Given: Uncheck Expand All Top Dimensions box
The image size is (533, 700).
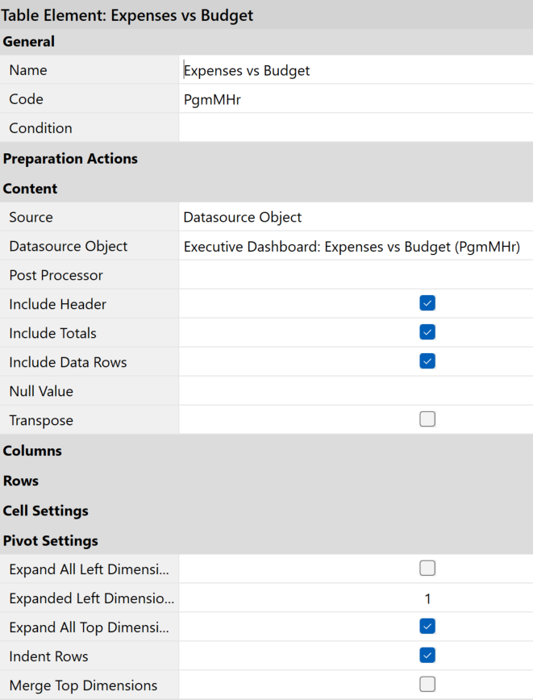Looking at the screenshot, I should 427,627.
